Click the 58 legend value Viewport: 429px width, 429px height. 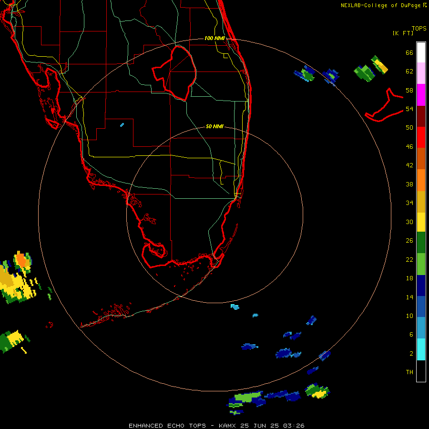click(x=409, y=90)
